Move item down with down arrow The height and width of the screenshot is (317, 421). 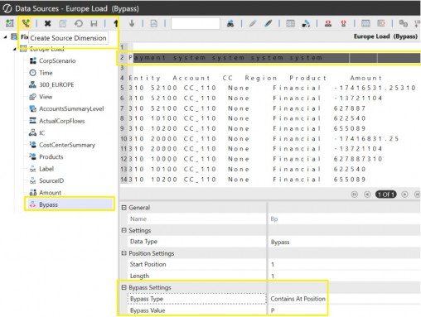(132, 23)
